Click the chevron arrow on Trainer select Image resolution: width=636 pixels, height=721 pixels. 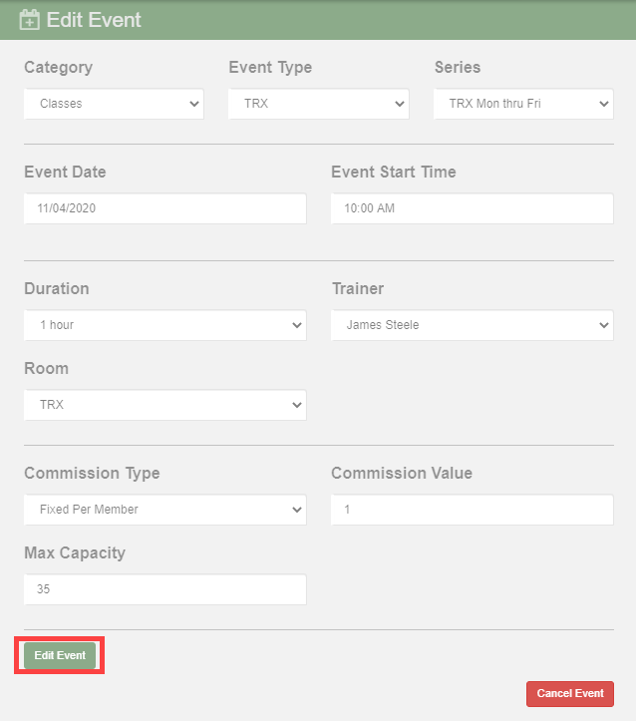(x=604, y=325)
